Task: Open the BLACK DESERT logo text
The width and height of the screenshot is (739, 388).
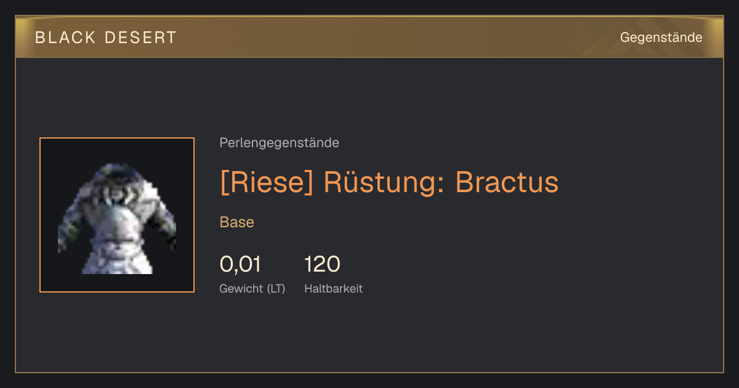Action: pos(106,38)
